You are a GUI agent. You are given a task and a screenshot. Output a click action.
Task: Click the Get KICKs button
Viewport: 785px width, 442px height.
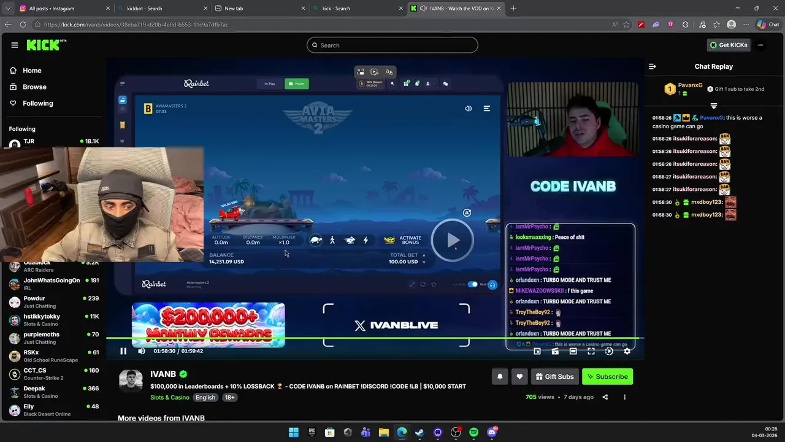[x=729, y=45]
